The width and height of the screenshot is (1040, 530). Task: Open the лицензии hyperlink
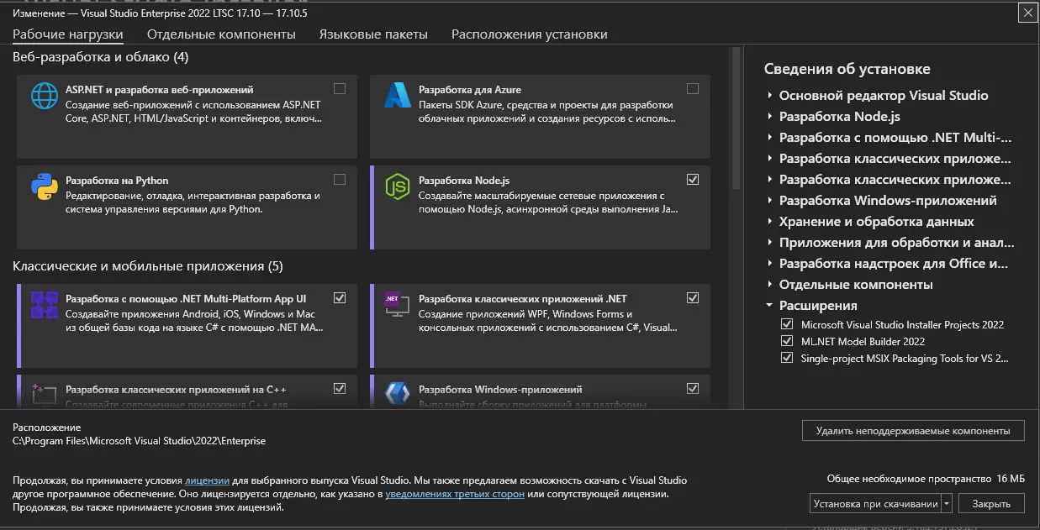[x=207, y=480]
